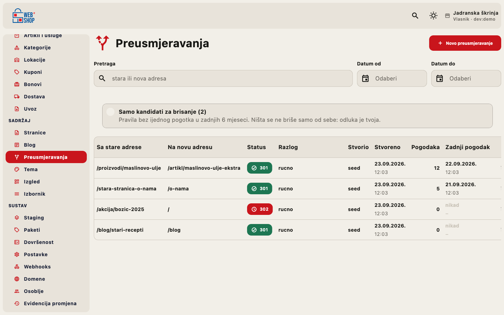
Task: Click the 301 badge in the /blog/stari-recepti row
Action: (x=260, y=230)
